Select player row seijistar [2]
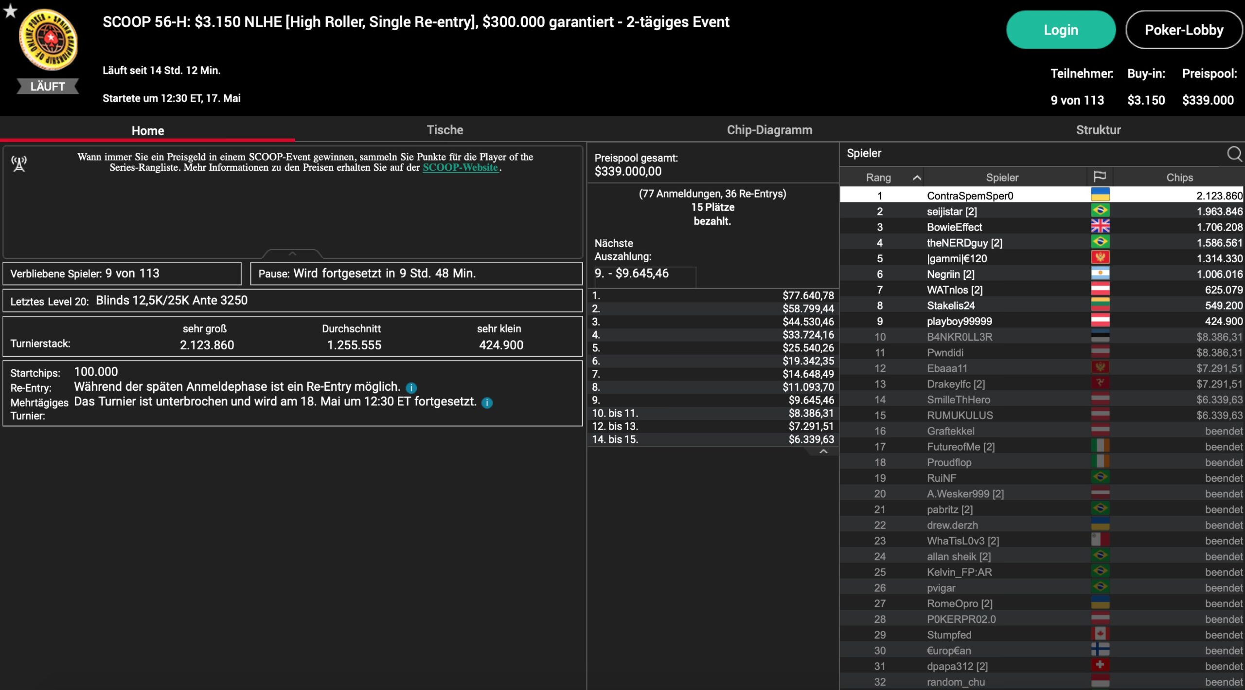The height and width of the screenshot is (690, 1245). [x=951, y=211]
